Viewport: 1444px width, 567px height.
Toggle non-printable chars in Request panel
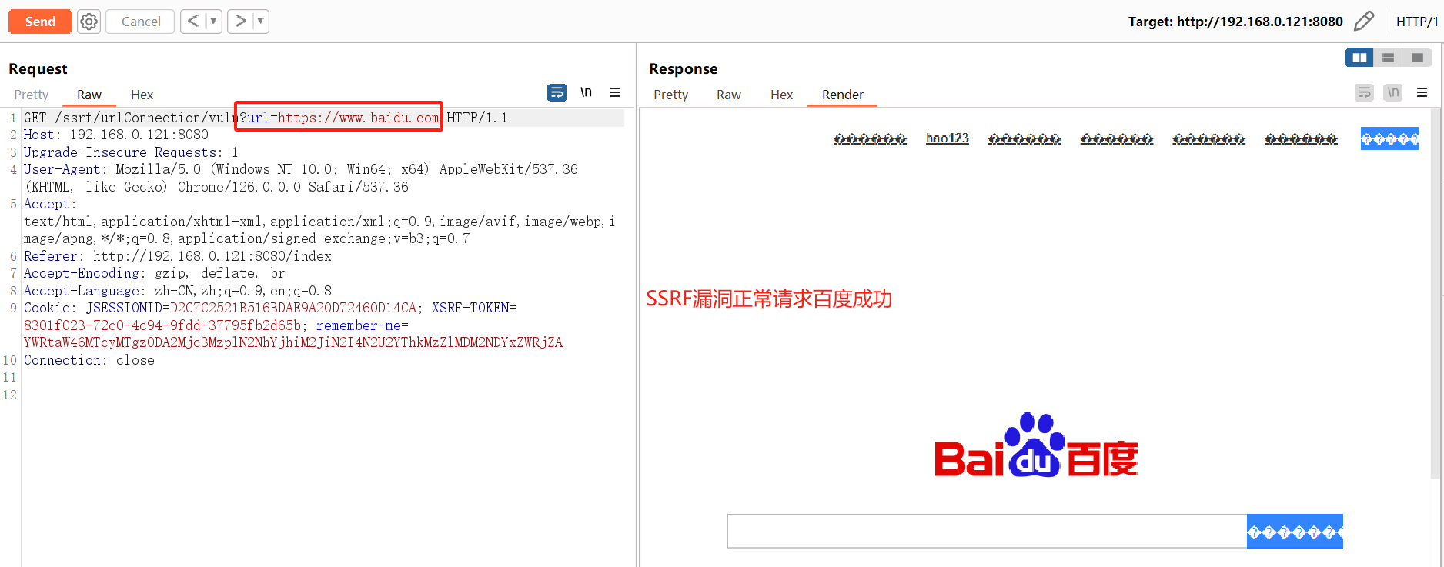click(586, 92)
